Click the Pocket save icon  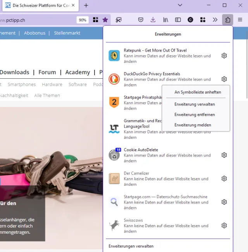pos(141,20)
